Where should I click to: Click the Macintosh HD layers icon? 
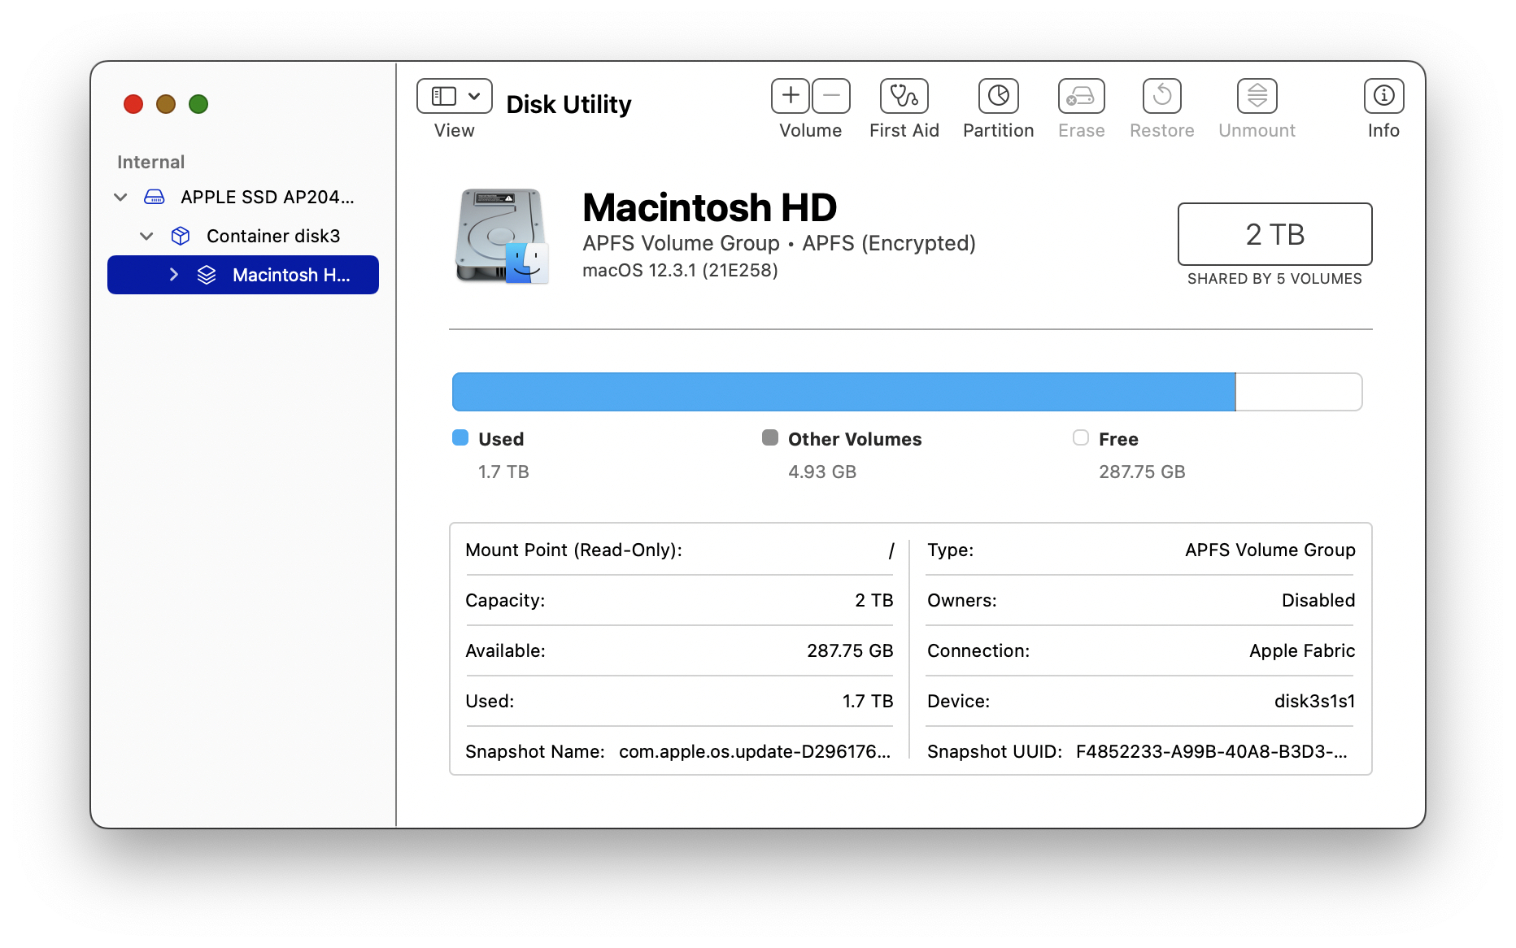tap(207, 275)
